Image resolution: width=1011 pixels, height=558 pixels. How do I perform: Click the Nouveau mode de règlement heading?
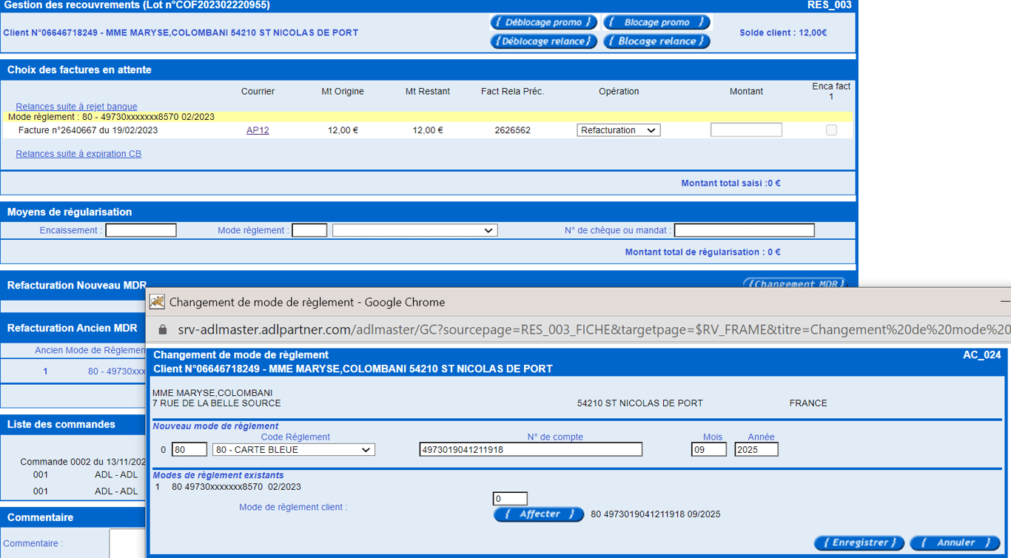pyautogui.click(x=215, y=426)
